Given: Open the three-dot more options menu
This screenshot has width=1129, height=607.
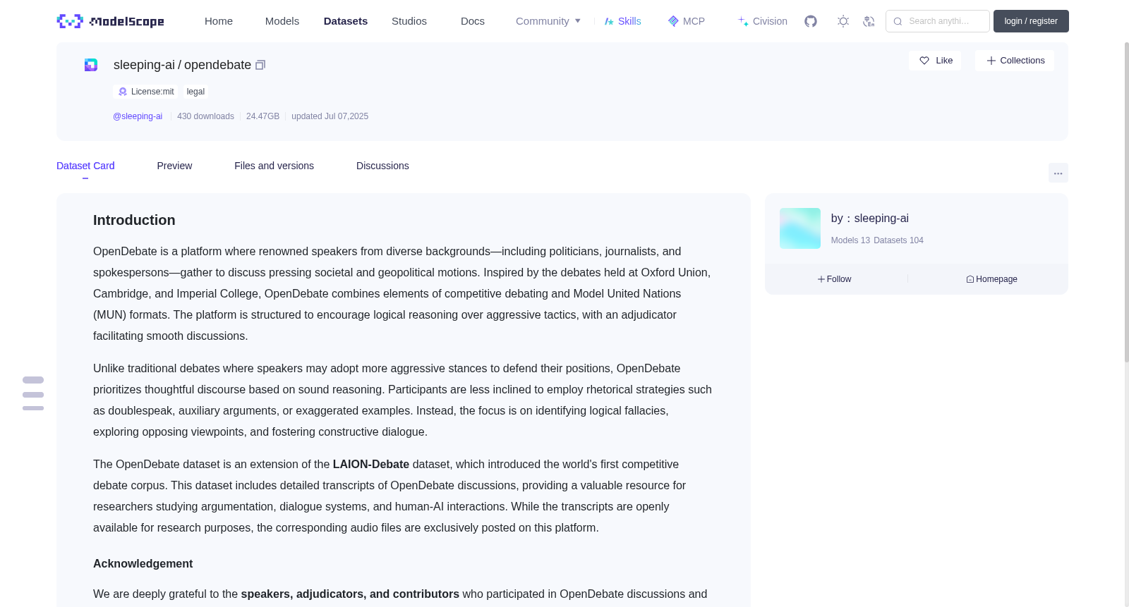Looking at the screenshot, I should 1058,173.
